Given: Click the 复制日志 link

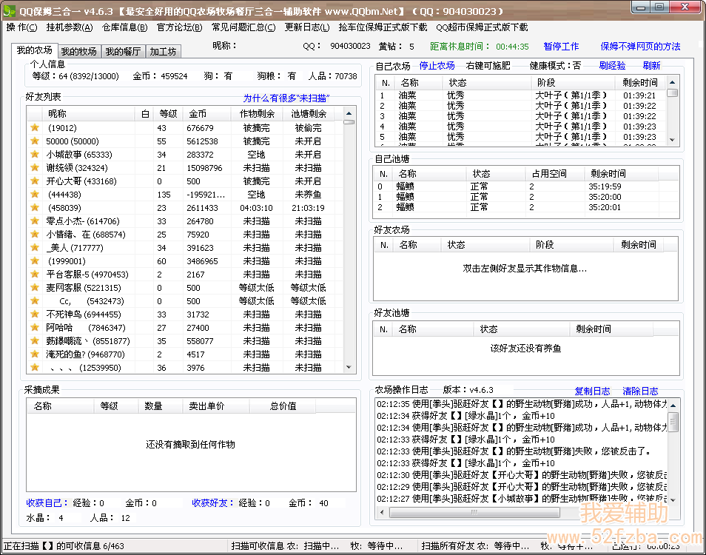Looking at the screenshot, I should (x=592, y=391).
